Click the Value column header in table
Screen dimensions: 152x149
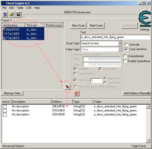pos(122,102)
